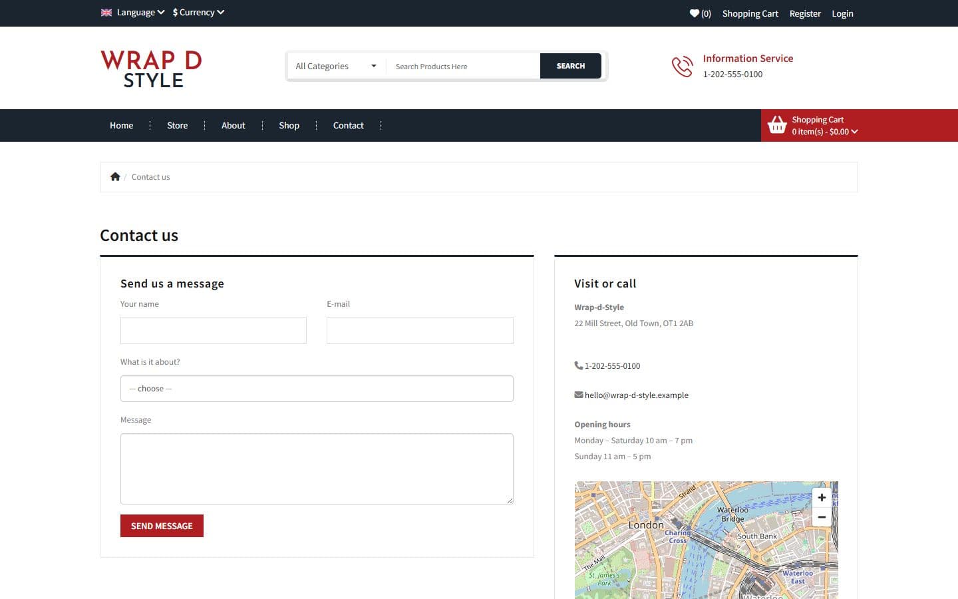Open the Home menu item
This screenshot has width=958, height=599.
point(121,125)
